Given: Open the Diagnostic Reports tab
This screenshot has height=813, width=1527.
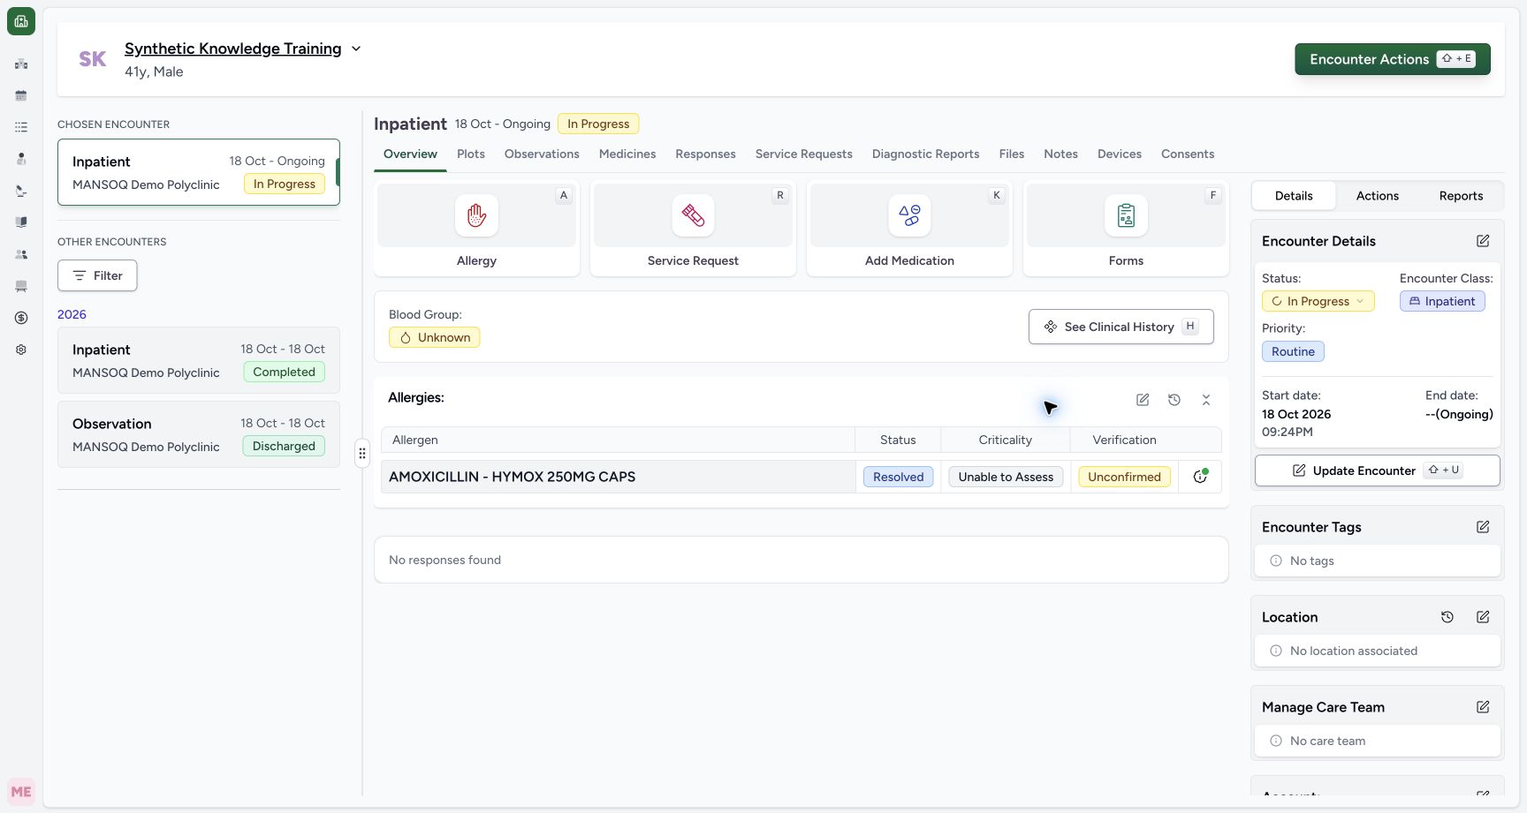Looking at the screenshot, I should [x=925, y=154].
